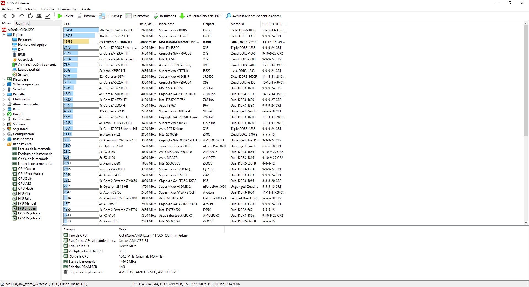The image size is (529, 287).
Task: Toggle the SinJulia status bar checkbox
Action: pyautogui.click(x=3, y=284)
